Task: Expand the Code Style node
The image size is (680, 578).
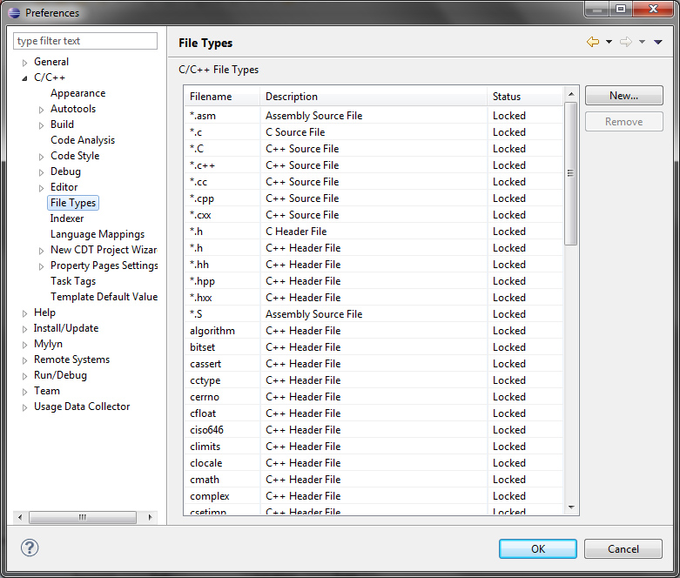Action: tap(42, 157)
